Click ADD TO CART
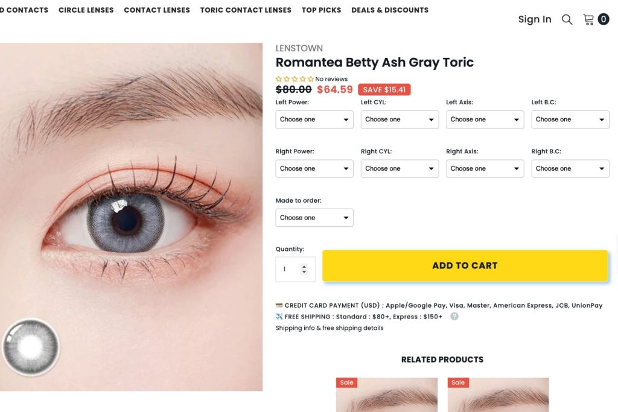 tap(465, 265)
